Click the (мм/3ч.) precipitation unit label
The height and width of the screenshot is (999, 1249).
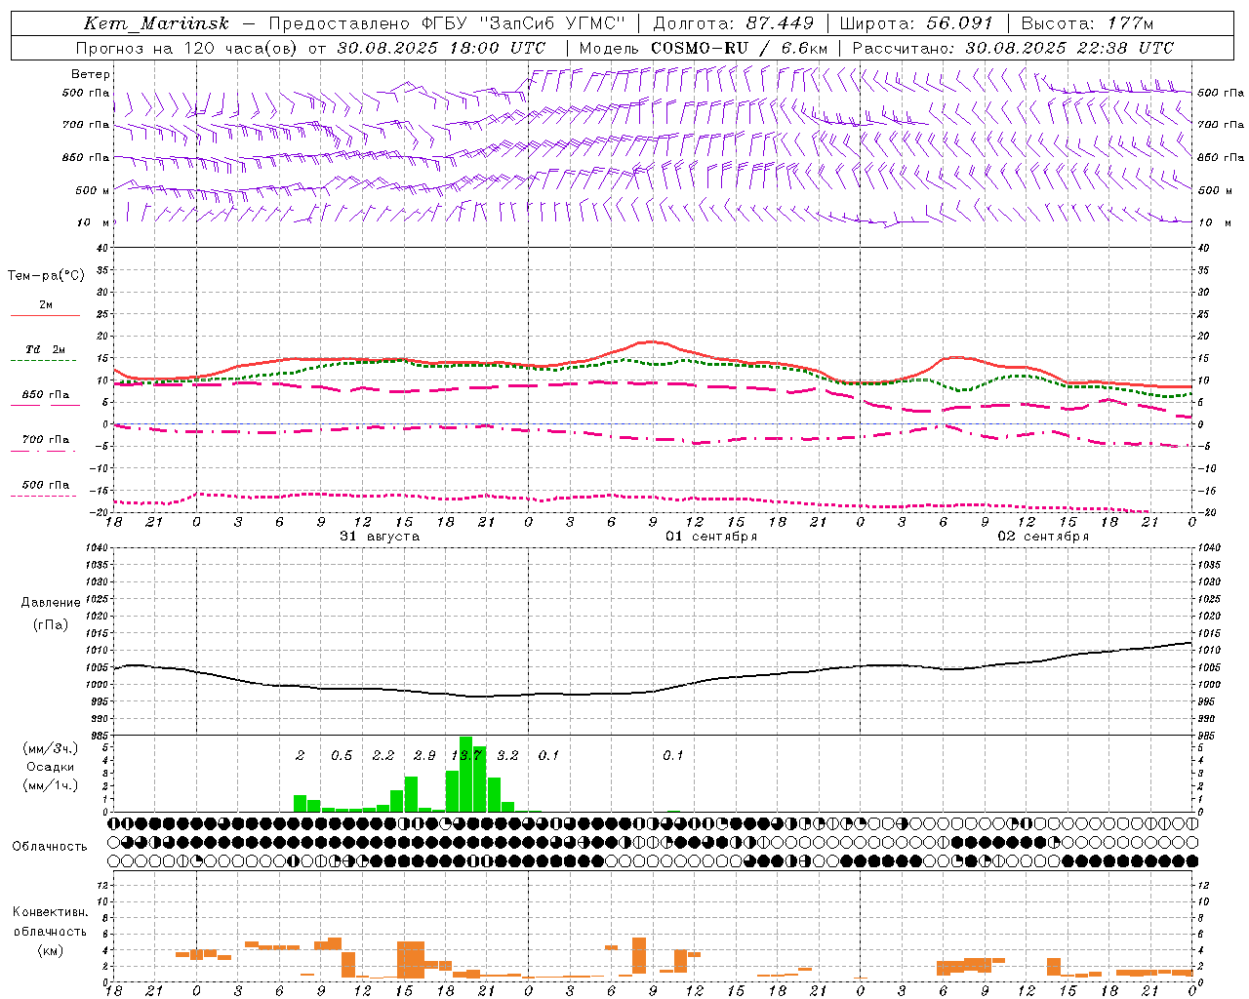50,748
